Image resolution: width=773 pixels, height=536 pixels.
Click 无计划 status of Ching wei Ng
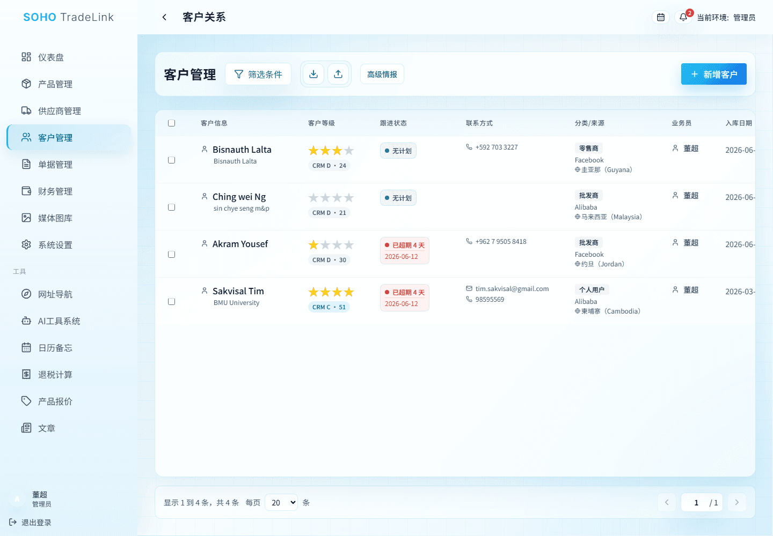click(398, 198)
